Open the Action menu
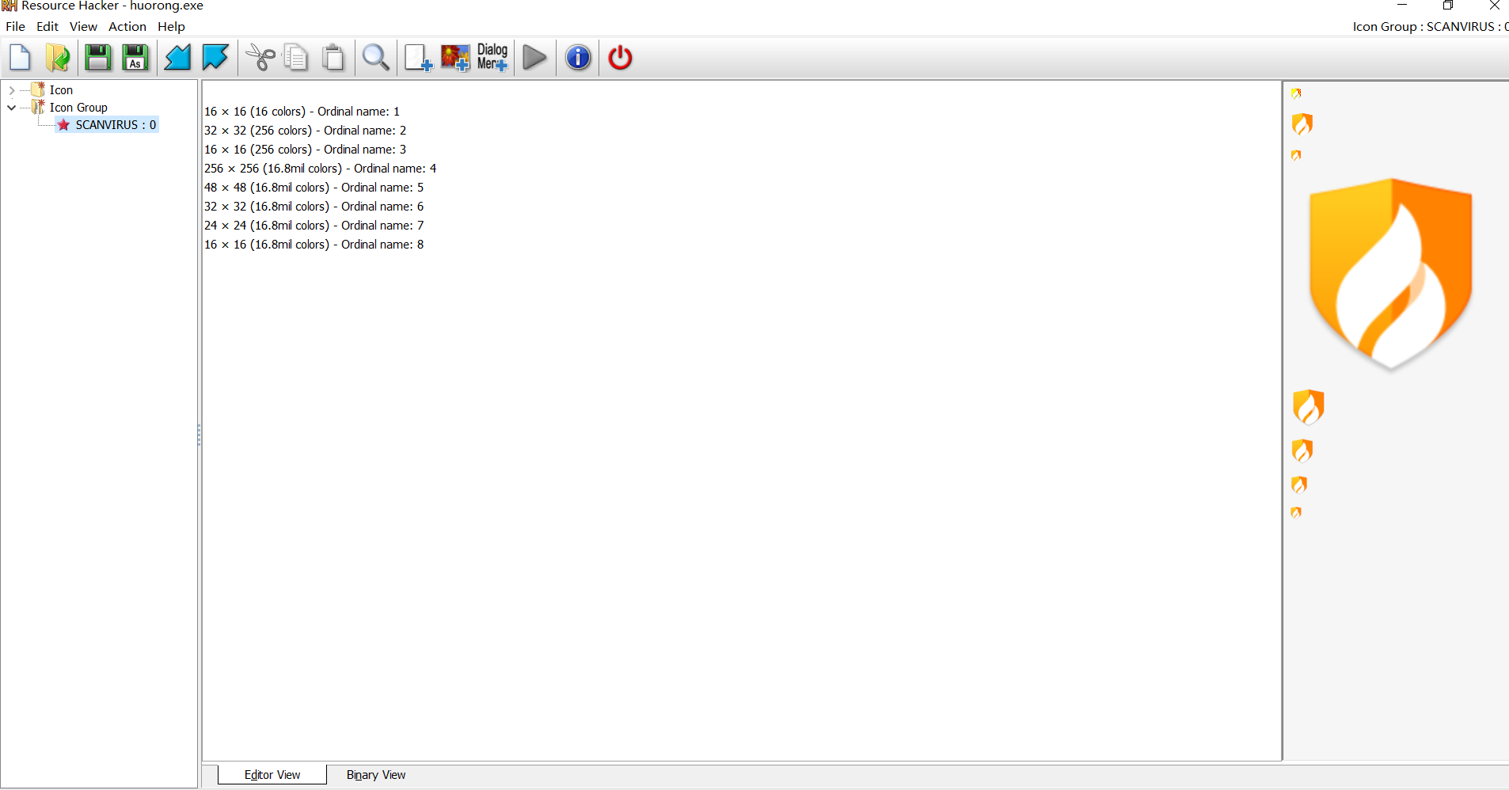 pyautogui.click(x=127, y=26)
